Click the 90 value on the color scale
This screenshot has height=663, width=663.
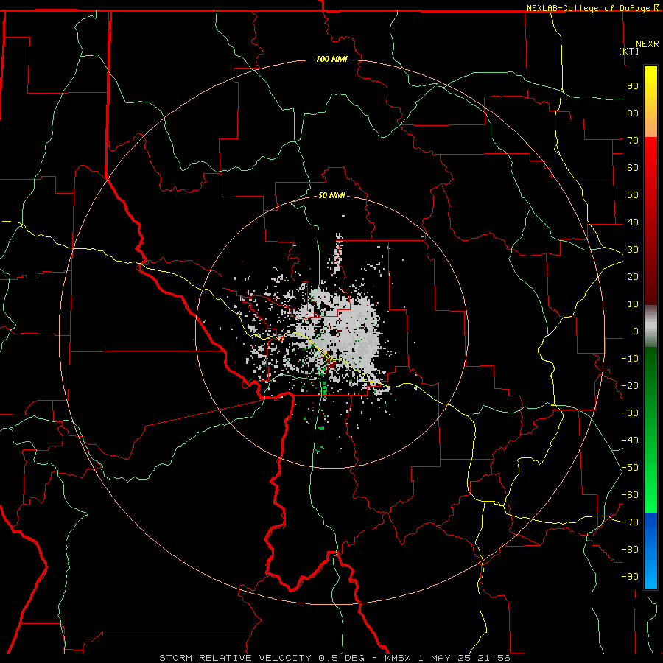click(633, 86)
